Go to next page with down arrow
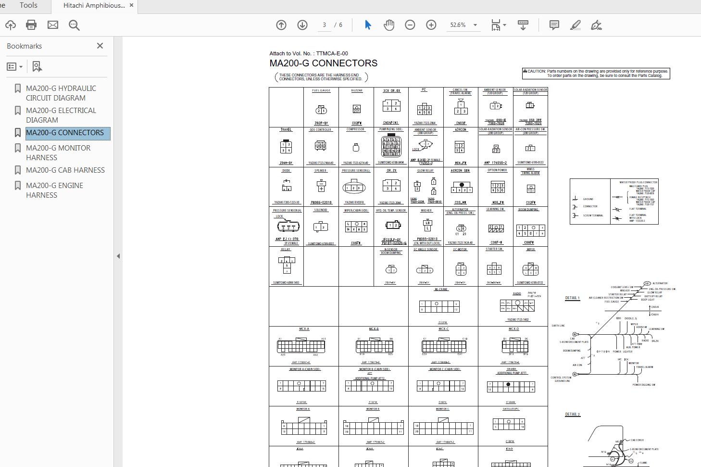Viewport: 701px width, 467px height. pyautogui.click(x=302, y=25)
